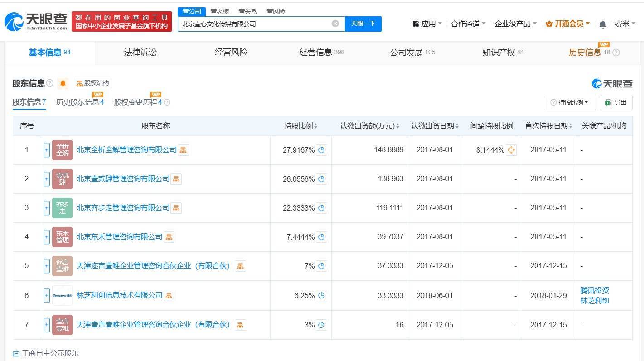Open user menu 费米
This screenshot has width=644, height=361.
[625, 24]
